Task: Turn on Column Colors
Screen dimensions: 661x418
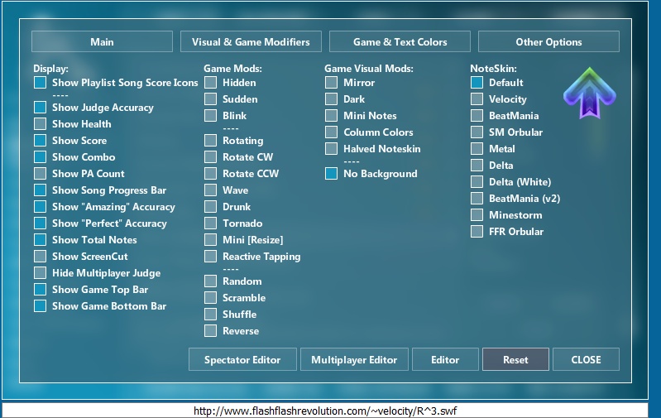Action: click(x=332, y=132)
